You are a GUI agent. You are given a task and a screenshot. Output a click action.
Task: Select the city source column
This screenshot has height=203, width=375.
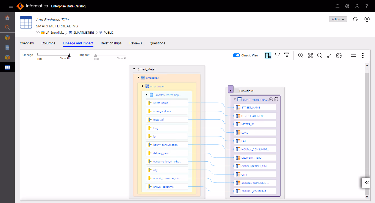[167, 170]
